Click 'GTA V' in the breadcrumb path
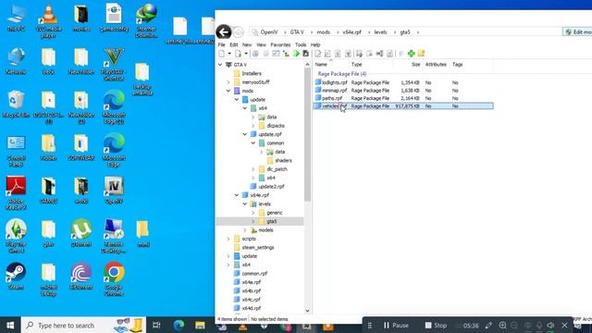This screenshot has height=333, width=592. click(x=297, y=32)
